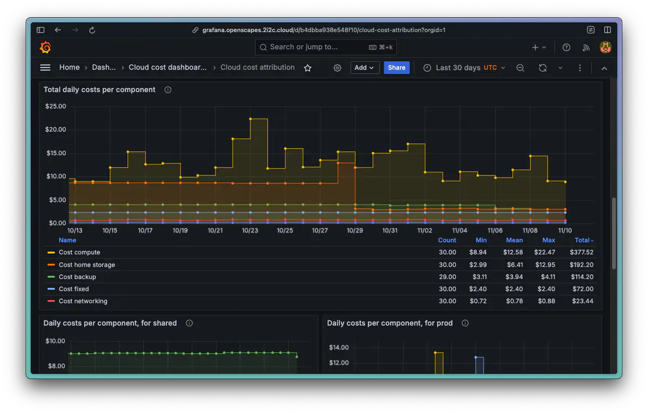Expand the auto-refresh interval dropdown
Screen dimensions: 648x413
[560, 68]
